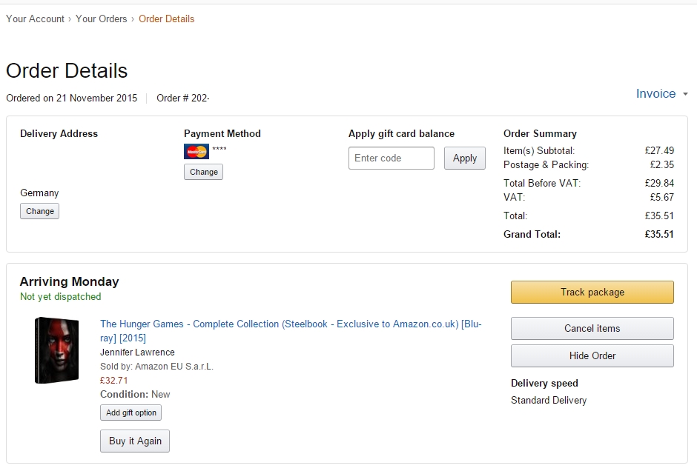Click the Not yet dispatched status text
The width and height of the screenshot is (697, 471).
[x=61, y=296]
